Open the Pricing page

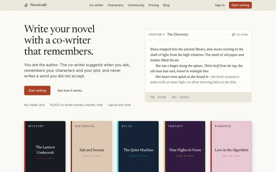154,5
